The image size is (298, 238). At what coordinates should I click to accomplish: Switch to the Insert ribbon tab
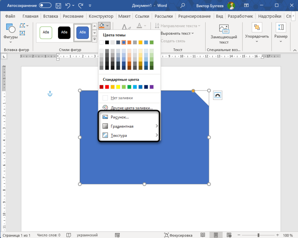pyautogui.click(x=51, y=16)
